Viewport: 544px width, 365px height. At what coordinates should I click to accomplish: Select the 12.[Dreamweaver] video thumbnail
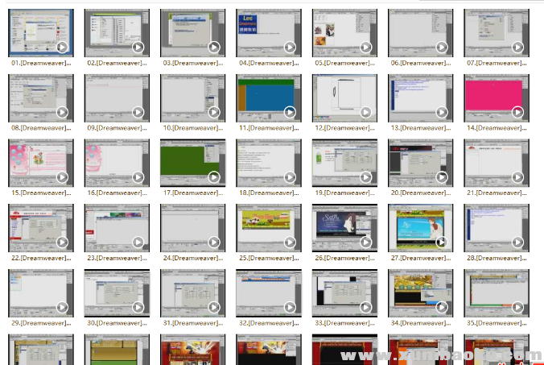click(x=344, y=97)
